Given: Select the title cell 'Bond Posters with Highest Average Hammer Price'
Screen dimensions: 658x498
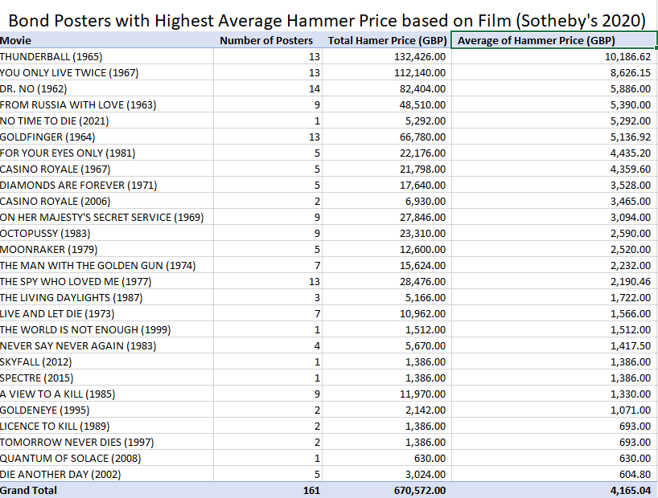Looking at the screenshot, I should click(327, 21).
